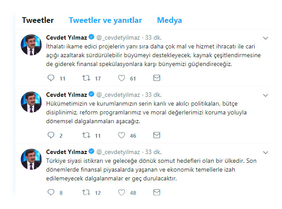Retweet the third tweet with 12 retweets

coord(87,192)
